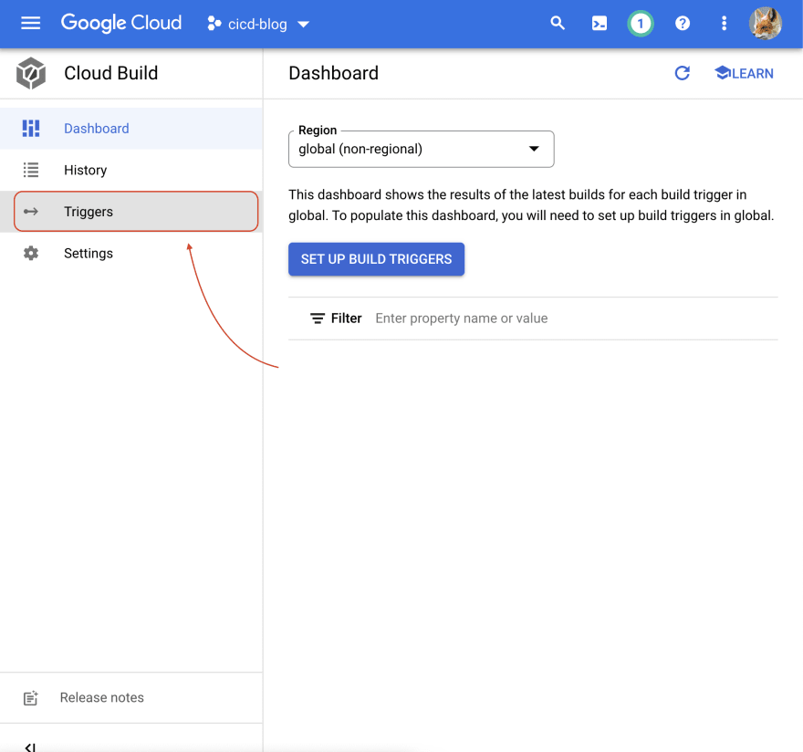Click the Settings gear icon
Viewport: 803px width, 752px height.
click(31, 253)
